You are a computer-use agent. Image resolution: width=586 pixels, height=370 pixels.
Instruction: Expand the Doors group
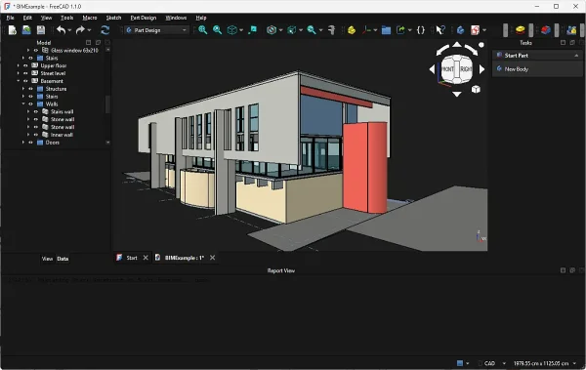pos(23,143)
